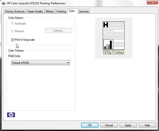Open the Finishing tab

(x=61, y=11)
